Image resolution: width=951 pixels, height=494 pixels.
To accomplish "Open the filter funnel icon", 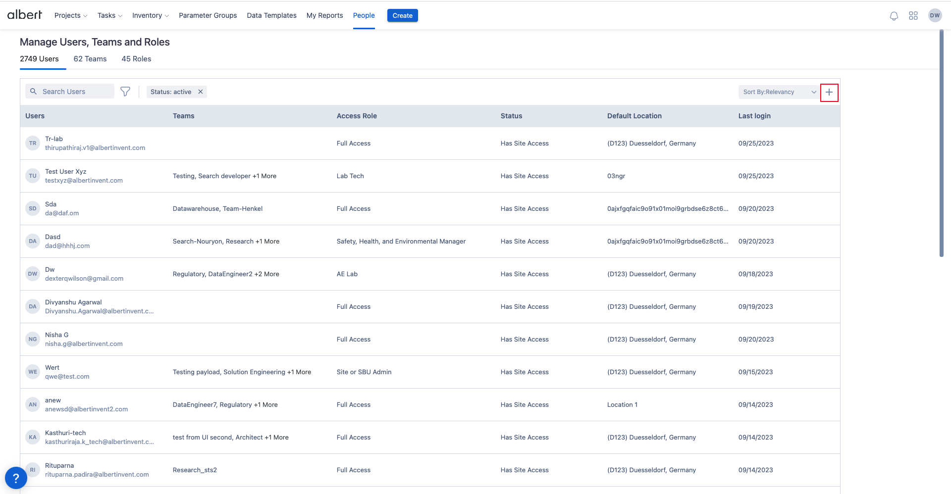I will click(125, 92).
